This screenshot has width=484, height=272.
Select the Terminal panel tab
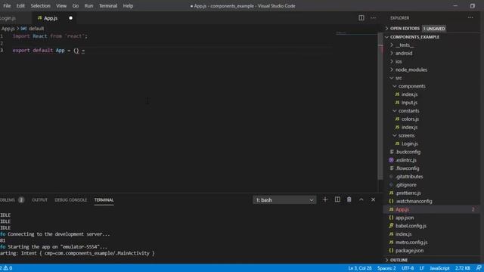coord(104,199)
